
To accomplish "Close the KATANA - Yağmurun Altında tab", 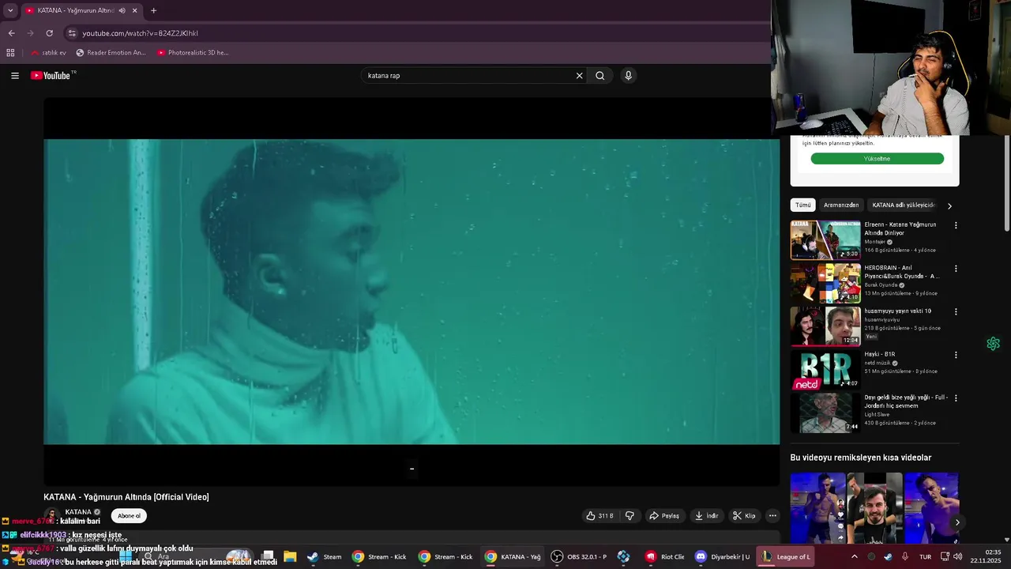I will pos(135,10).
